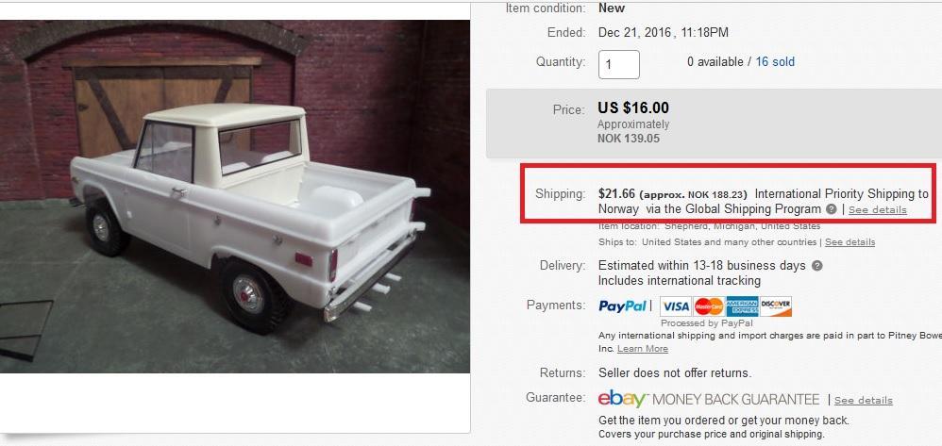Click the 'Processed by PayPal' caption
Screen dimensions: 942x446
697,323
